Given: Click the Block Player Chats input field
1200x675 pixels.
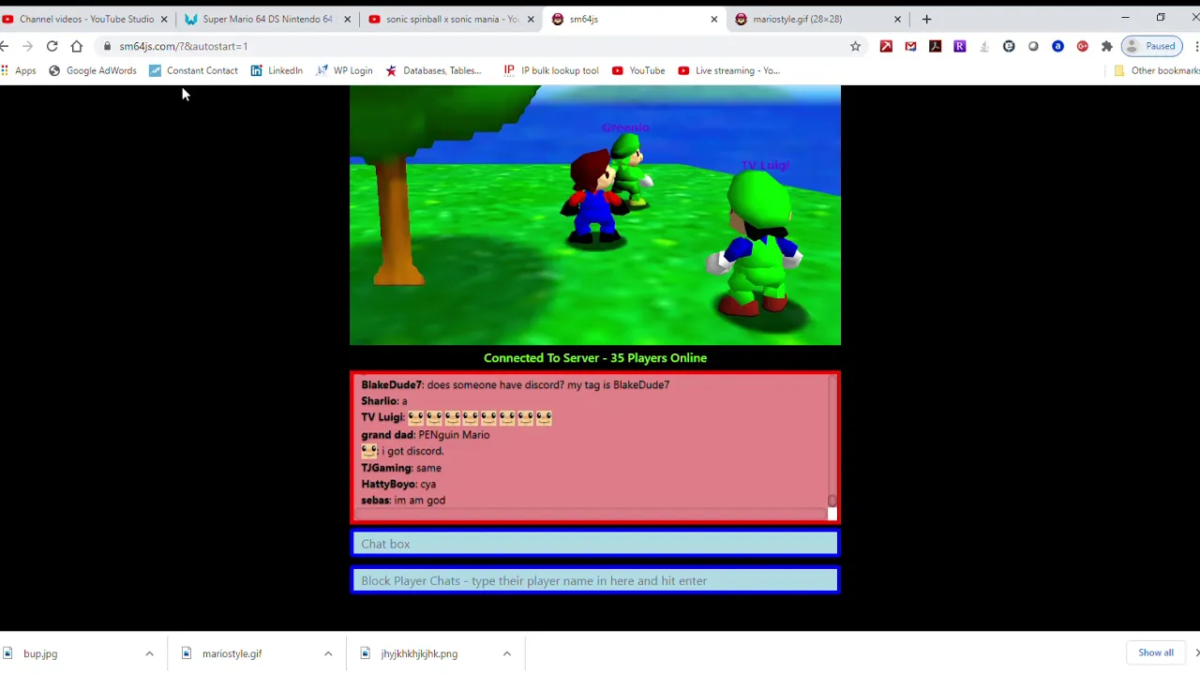Looking at the screenshot, I should pos(595,580).
